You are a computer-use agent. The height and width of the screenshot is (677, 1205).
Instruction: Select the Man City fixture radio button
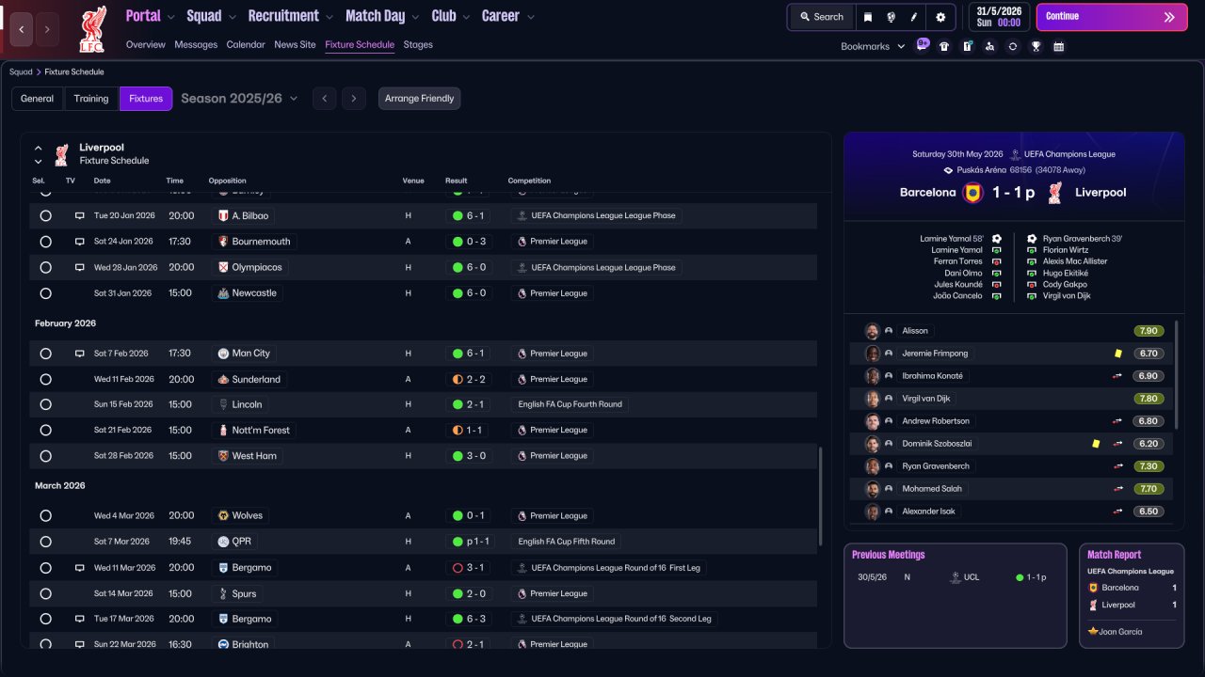click(45, 354)
